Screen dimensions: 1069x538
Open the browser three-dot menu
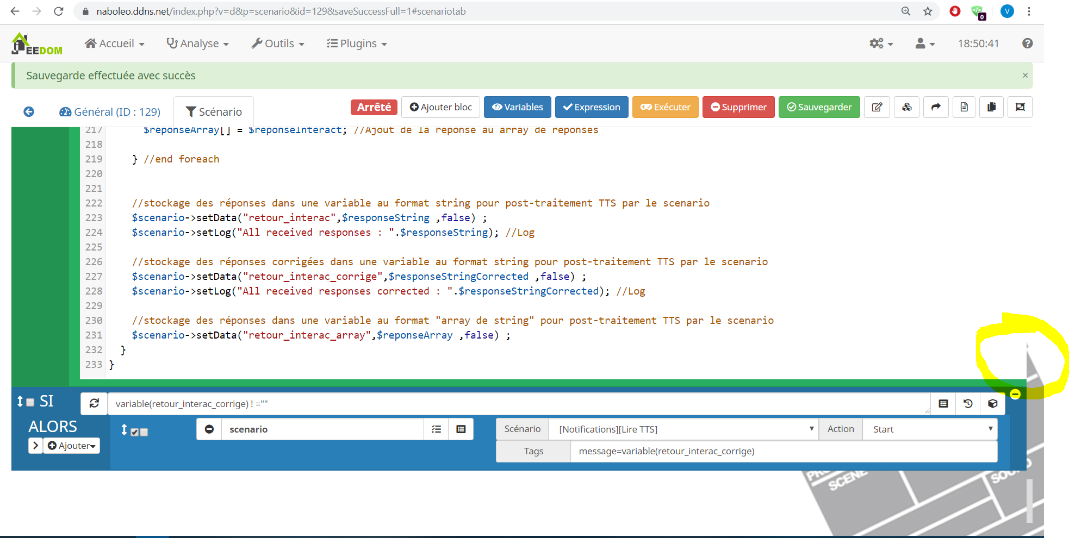[x=1029, y=11]
